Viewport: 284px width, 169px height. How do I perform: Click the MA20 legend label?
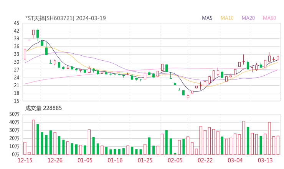[248, 18]
